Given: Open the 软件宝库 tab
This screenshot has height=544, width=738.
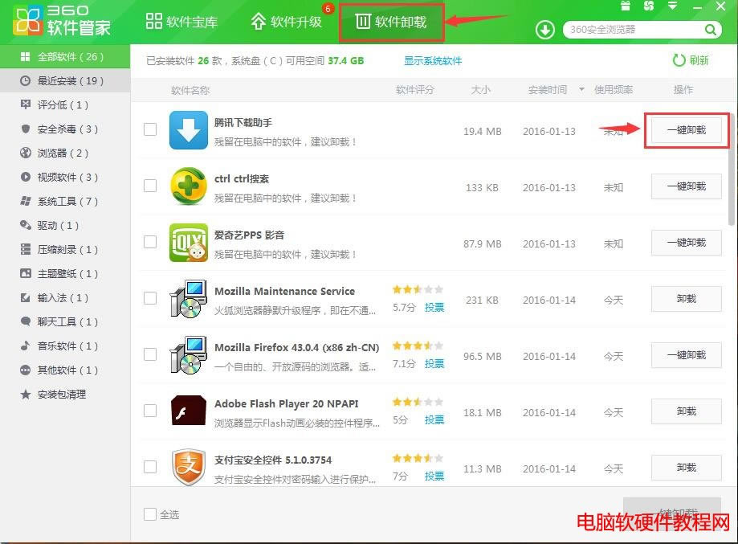Looking at the screenshot, I should tap(181, 22).
